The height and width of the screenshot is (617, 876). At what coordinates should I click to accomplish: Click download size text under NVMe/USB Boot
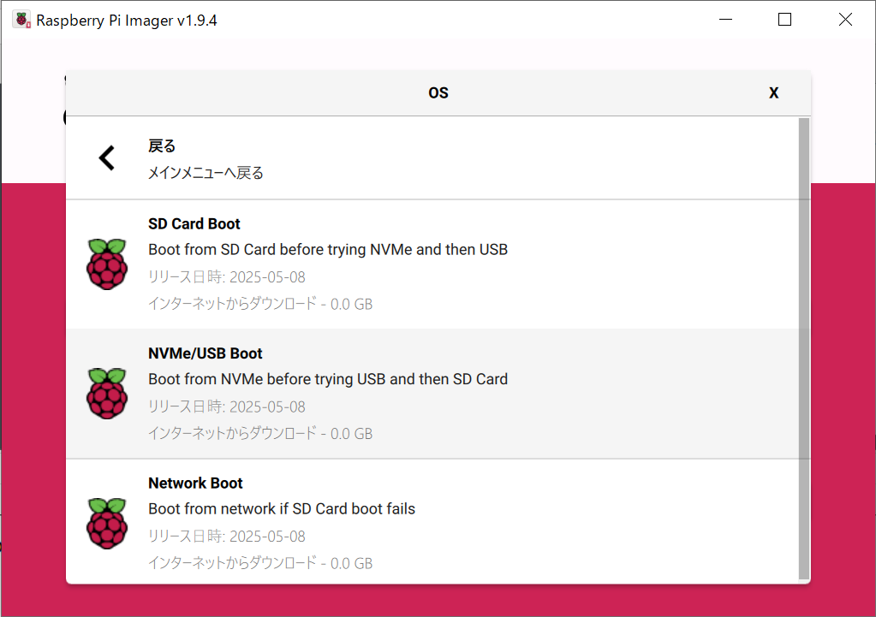click(260, 433)
